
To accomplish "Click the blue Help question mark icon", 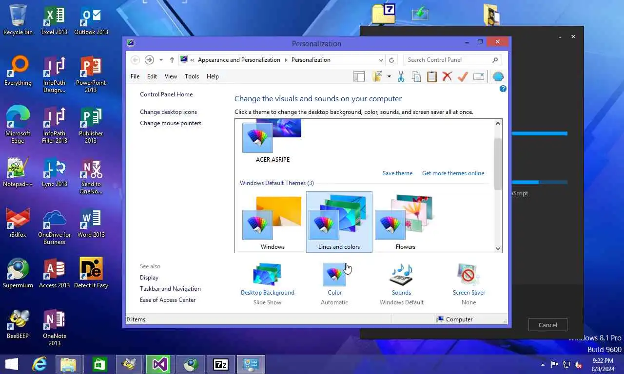I will click(503, 89).
